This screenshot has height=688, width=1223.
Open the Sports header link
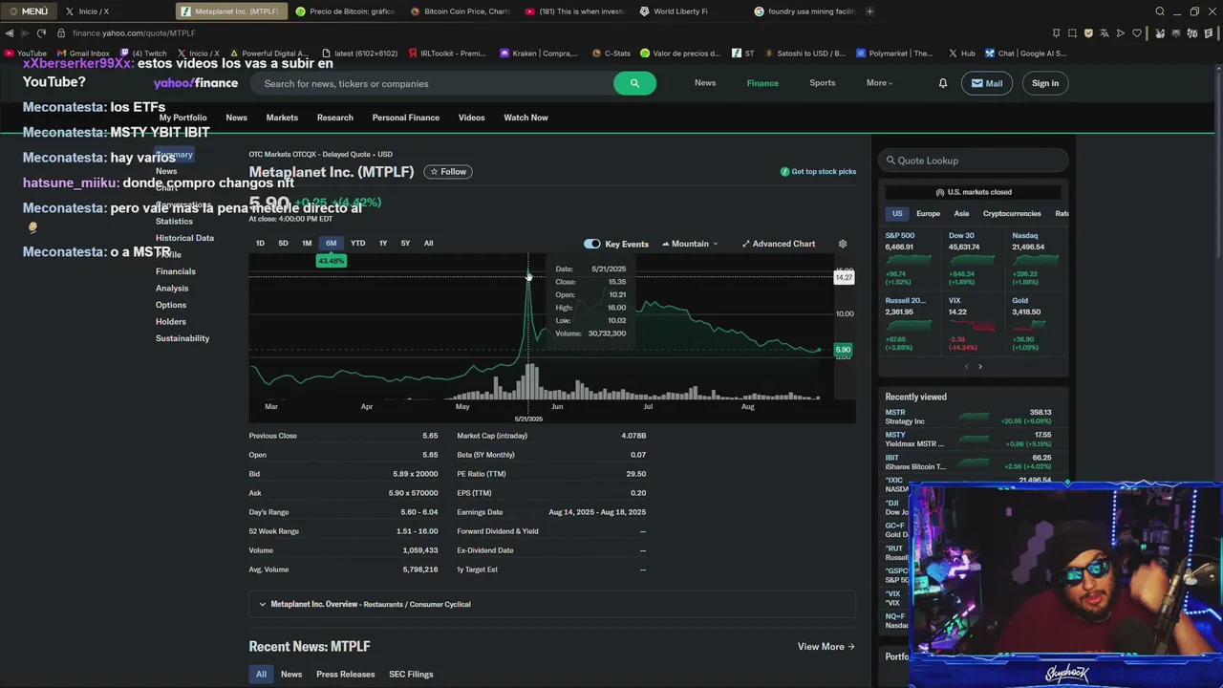pyautogui.click(x=823, y=83)
